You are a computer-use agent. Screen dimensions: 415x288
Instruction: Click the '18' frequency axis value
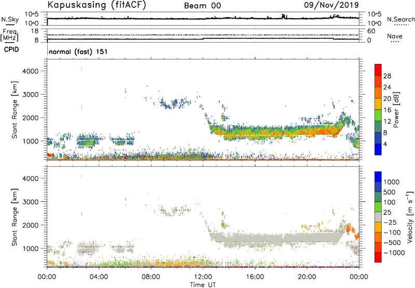(35, 31)
